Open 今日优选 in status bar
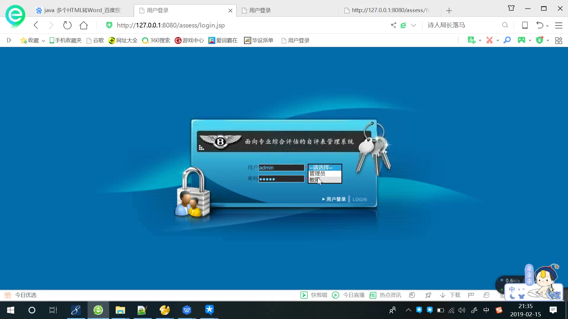This screenshot has width=568, height=319. pos(20,295)
